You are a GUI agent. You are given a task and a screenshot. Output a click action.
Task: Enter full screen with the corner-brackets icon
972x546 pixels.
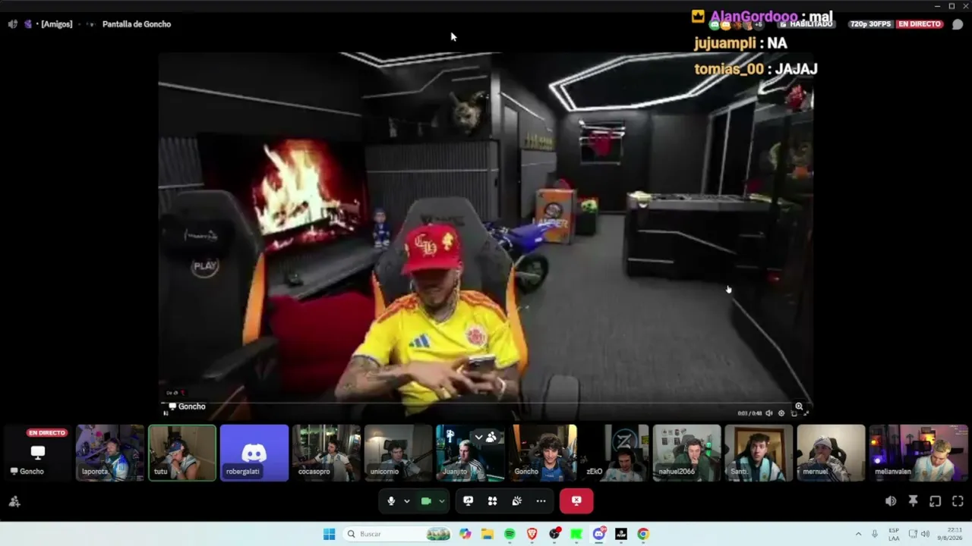[958, 501]
